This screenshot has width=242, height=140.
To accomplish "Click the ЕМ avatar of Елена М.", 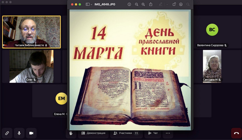I will [x=61, y=99].
